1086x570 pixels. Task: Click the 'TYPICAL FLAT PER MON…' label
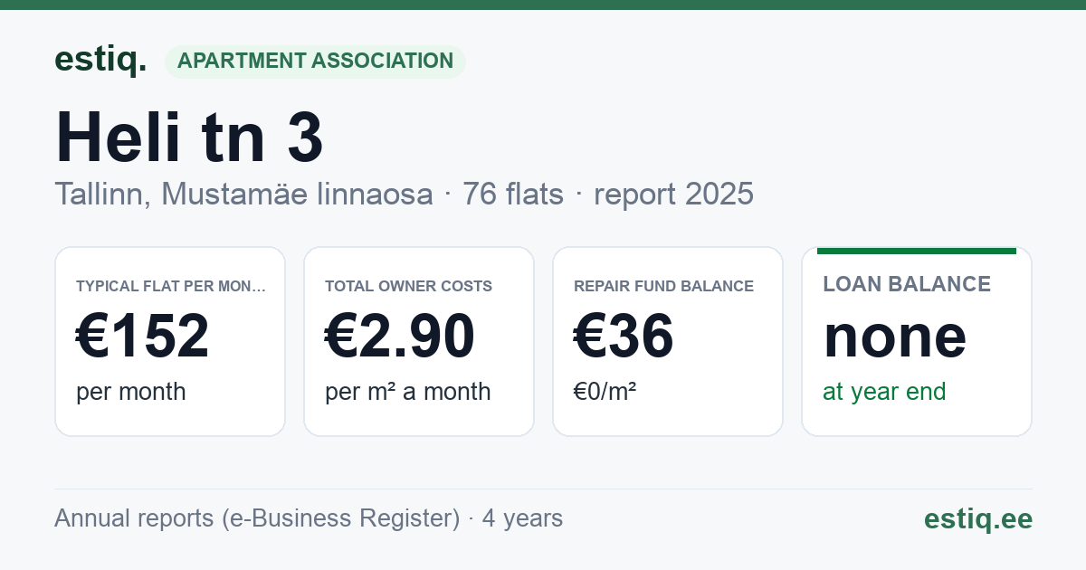(171, 286)
